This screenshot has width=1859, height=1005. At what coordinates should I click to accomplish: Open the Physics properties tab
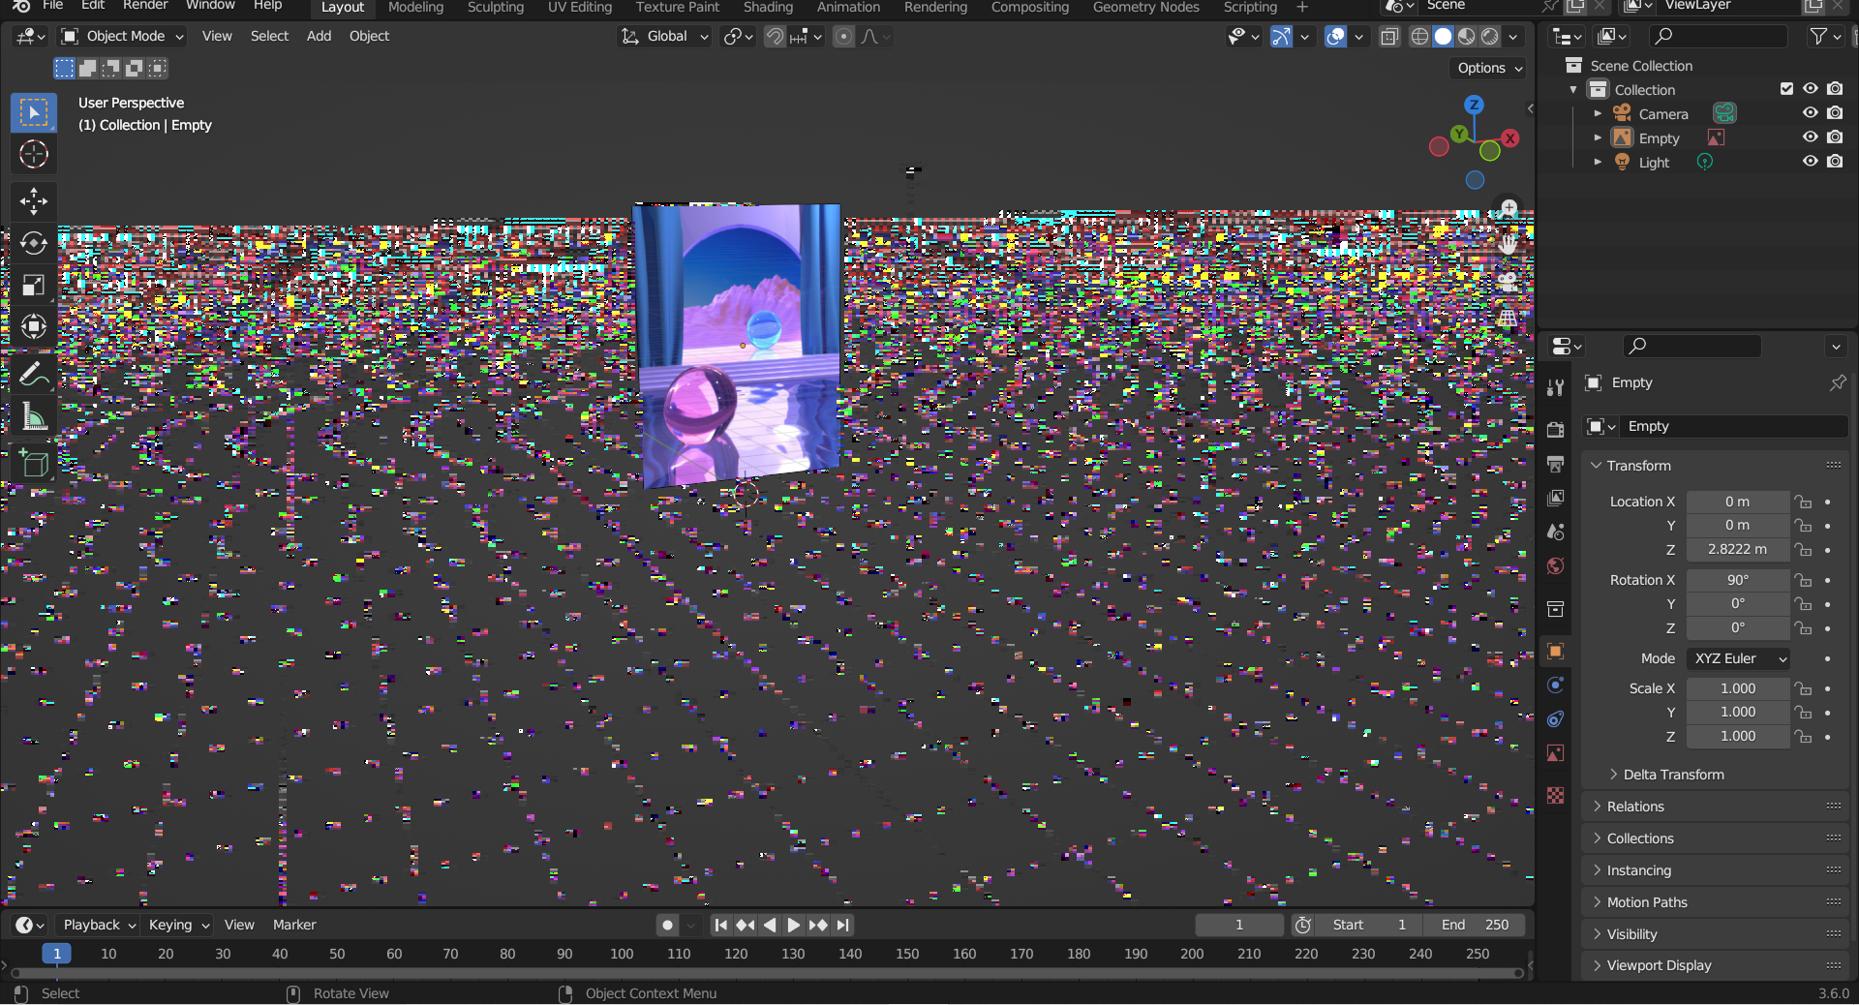coord(1555,685)
